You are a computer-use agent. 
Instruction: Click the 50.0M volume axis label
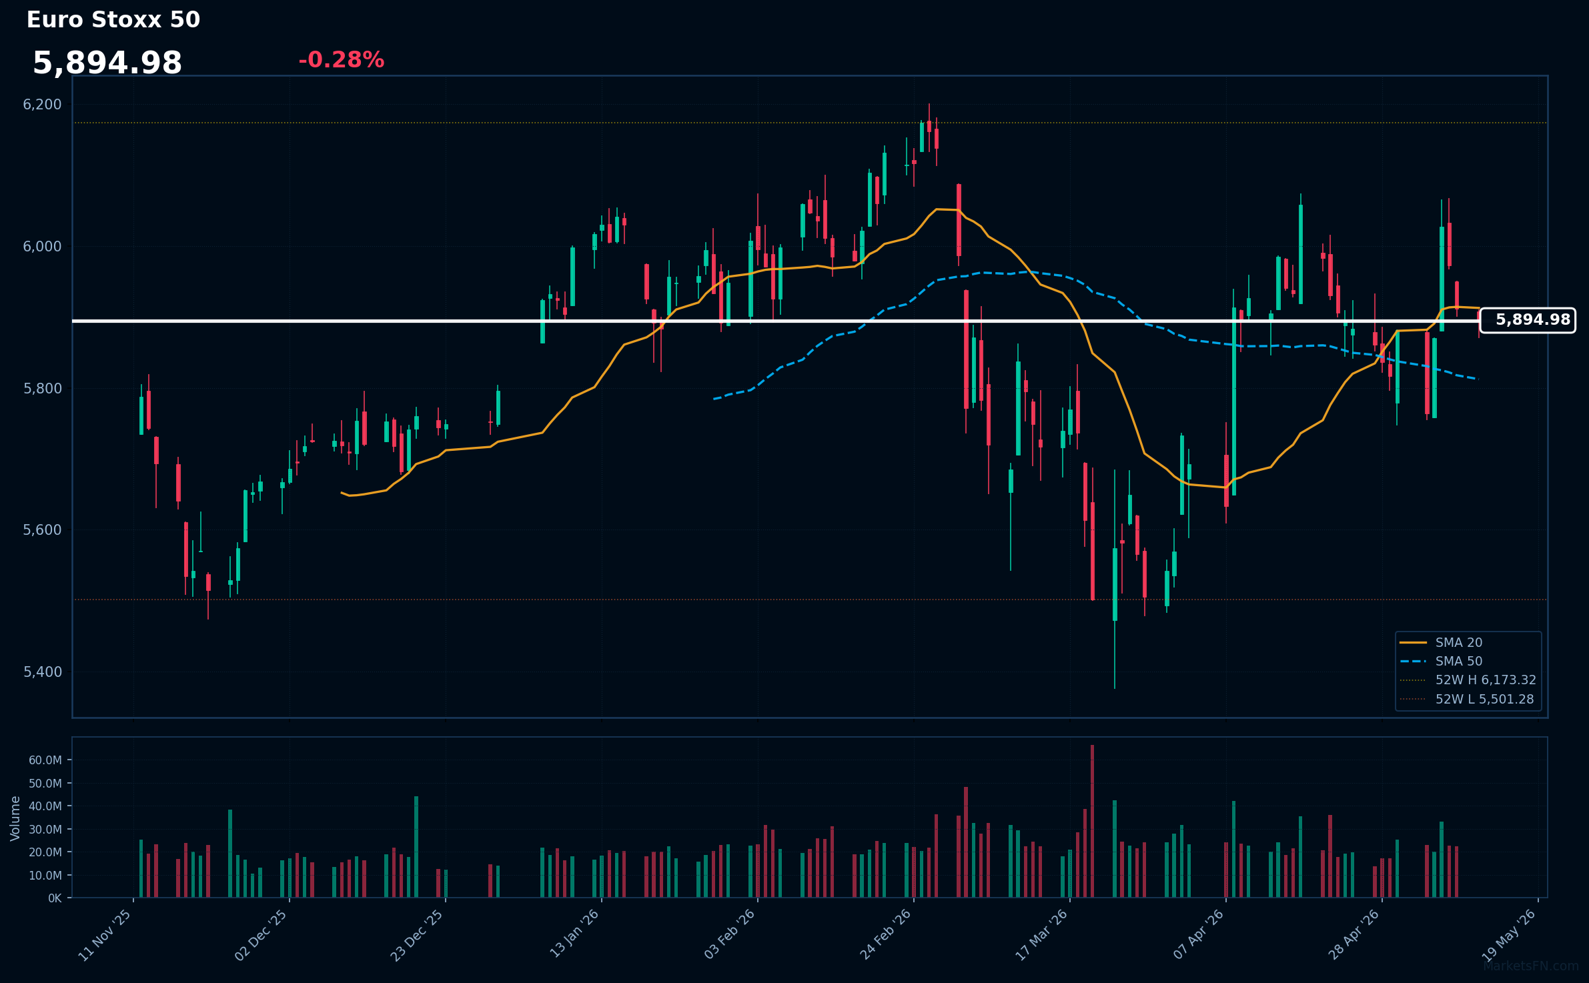(45, 783)
